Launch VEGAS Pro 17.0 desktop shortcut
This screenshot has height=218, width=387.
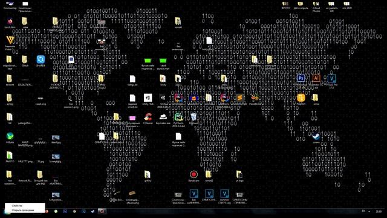[332, 81]
